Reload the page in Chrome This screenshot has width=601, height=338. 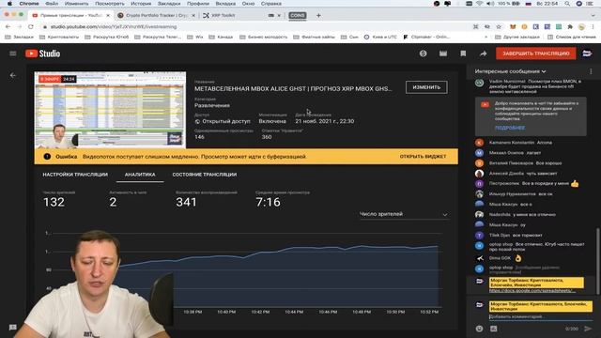click(x=31, y=26)
